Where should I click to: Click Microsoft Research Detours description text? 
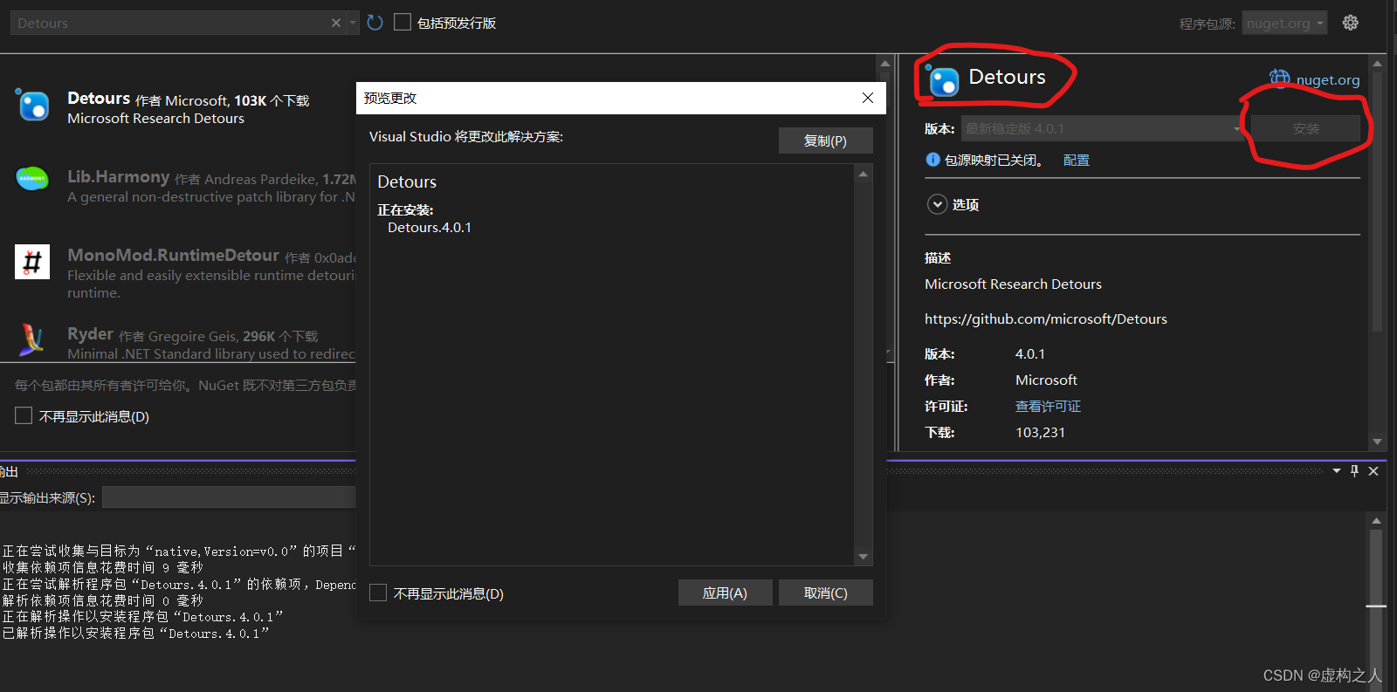1013,284
